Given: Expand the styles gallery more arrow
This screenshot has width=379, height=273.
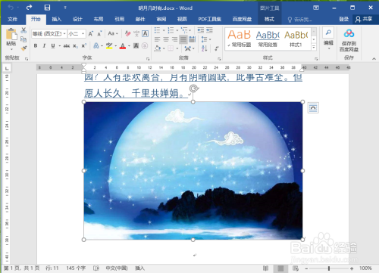Looking at the screenshot, I should 314,47.
